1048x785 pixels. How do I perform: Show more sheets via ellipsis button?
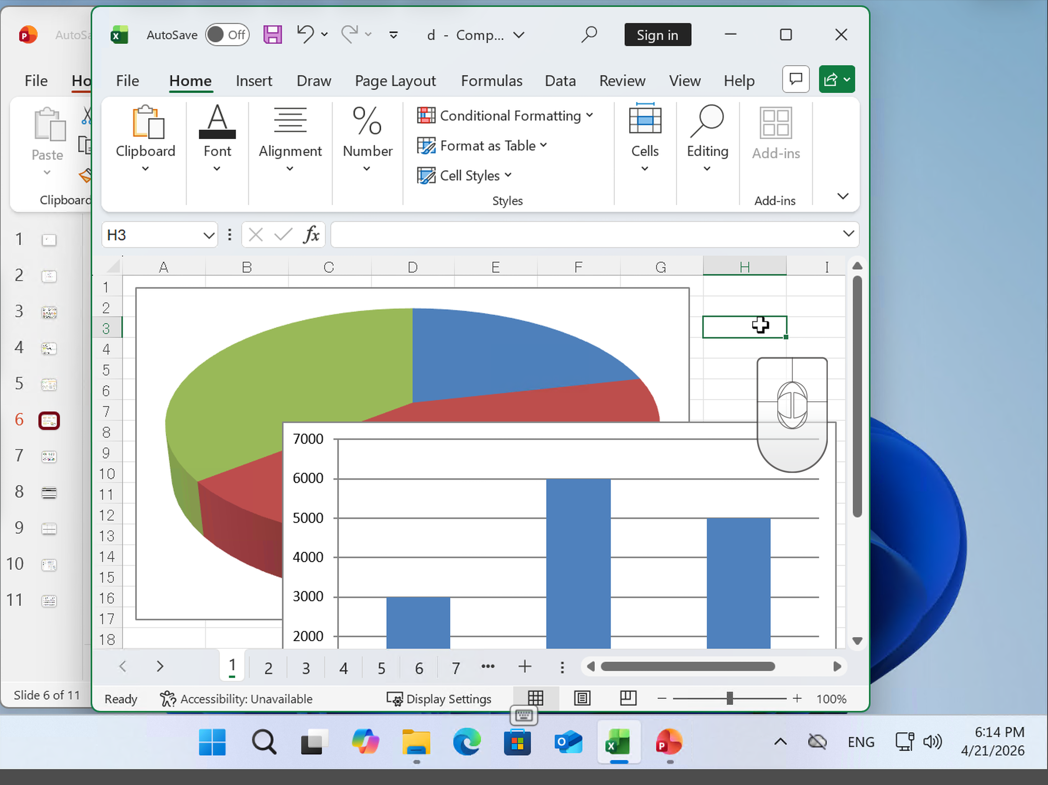(x=488, y=667)
